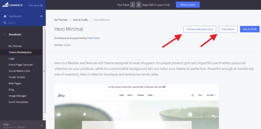Go to Arts & Crafts breadcrumb
This screenshot has width=261, height=129.
point(81,20)
